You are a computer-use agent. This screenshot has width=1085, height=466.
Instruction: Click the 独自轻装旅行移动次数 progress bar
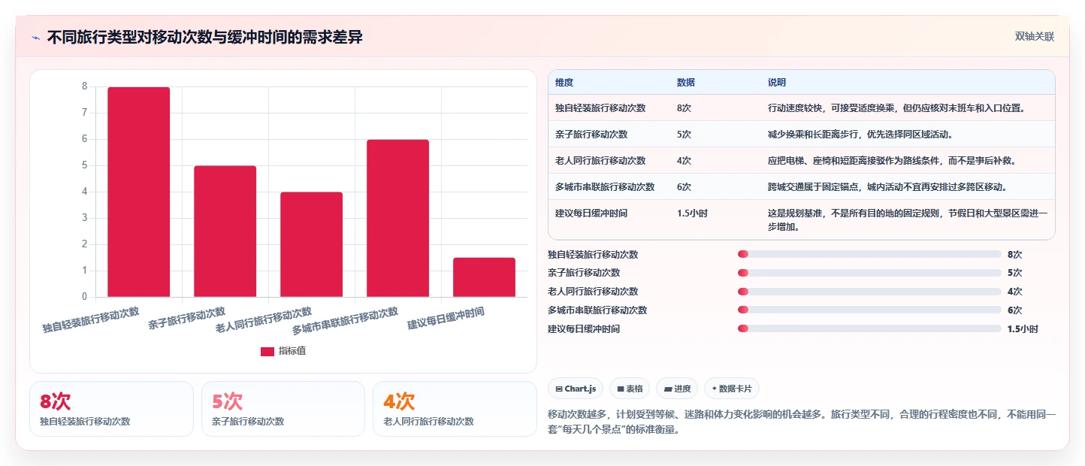(869, 254)
